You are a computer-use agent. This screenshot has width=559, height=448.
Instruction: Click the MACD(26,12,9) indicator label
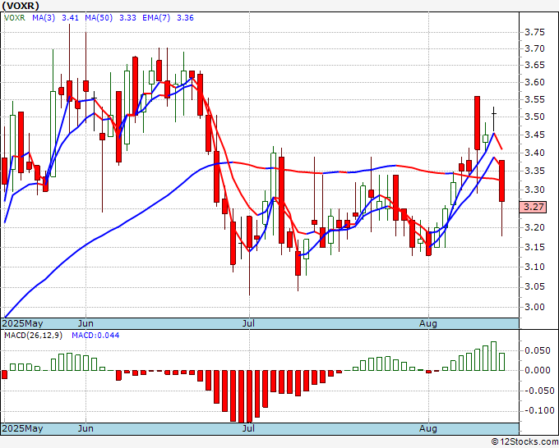click(33, 336)
